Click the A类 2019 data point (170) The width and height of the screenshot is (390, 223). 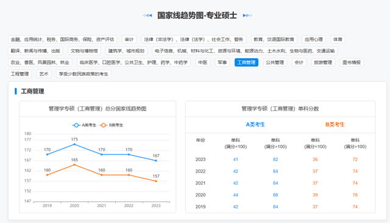(x=48, y=154)
